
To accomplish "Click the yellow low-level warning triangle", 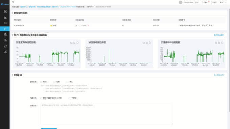I will pyautogui.click(x=51, y=26).
